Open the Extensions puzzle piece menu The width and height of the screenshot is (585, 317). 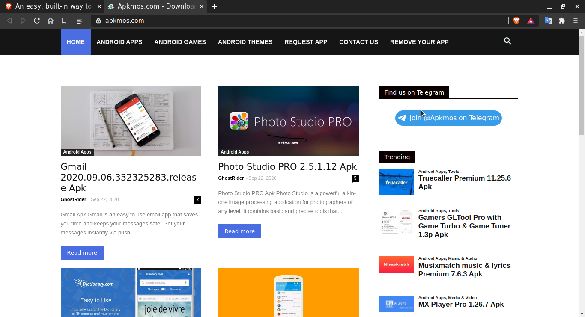pos(562,21)
